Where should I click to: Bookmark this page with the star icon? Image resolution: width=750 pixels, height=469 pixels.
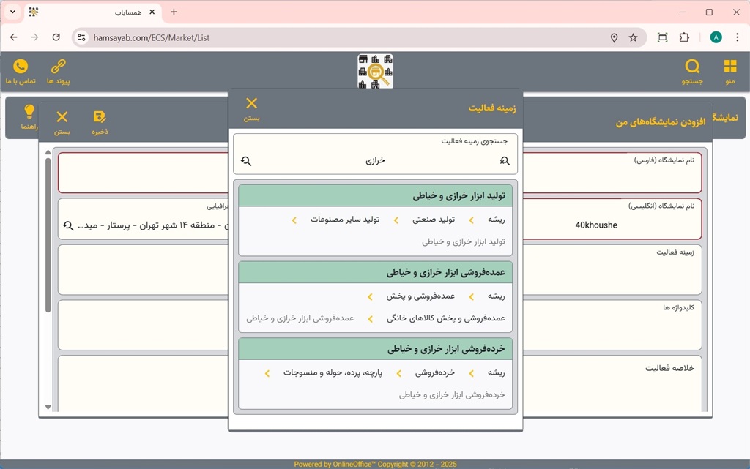[633, 37]
